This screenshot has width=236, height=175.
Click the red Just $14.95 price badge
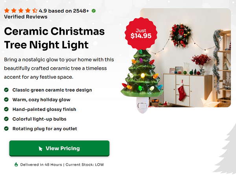141,33
